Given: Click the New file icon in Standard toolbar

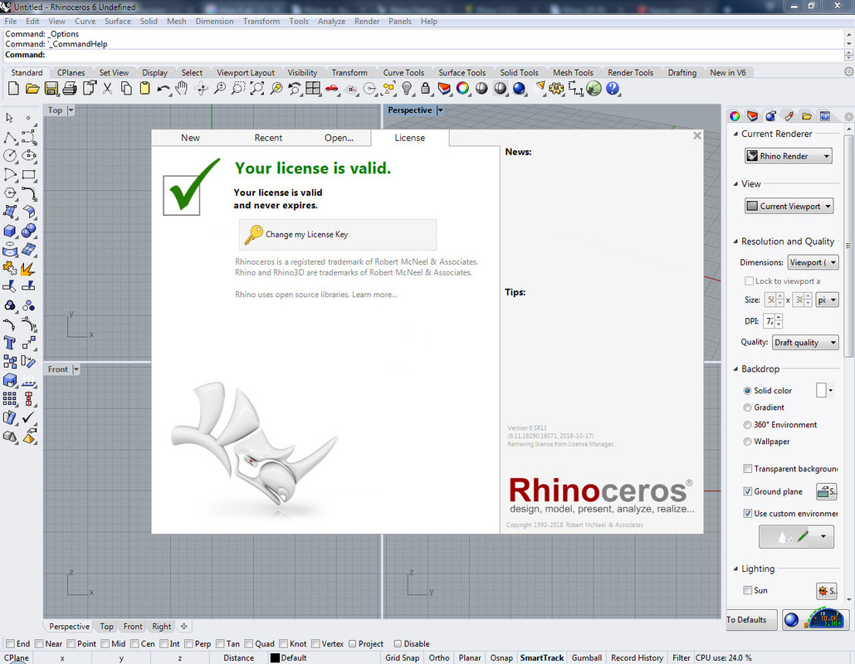Looking at the screenshot, I should point(13,88).
